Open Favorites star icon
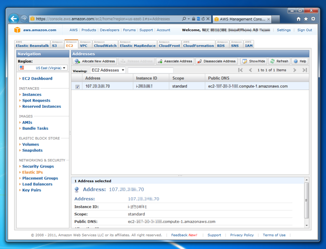The image size is (326, 249). click(x=306, y=19)
